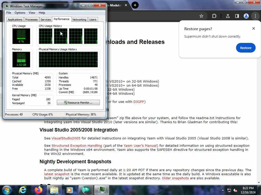Show hidden tray icons arrow
The height and width of the screenshot is (195, 261).
click(x=223, y=190)
